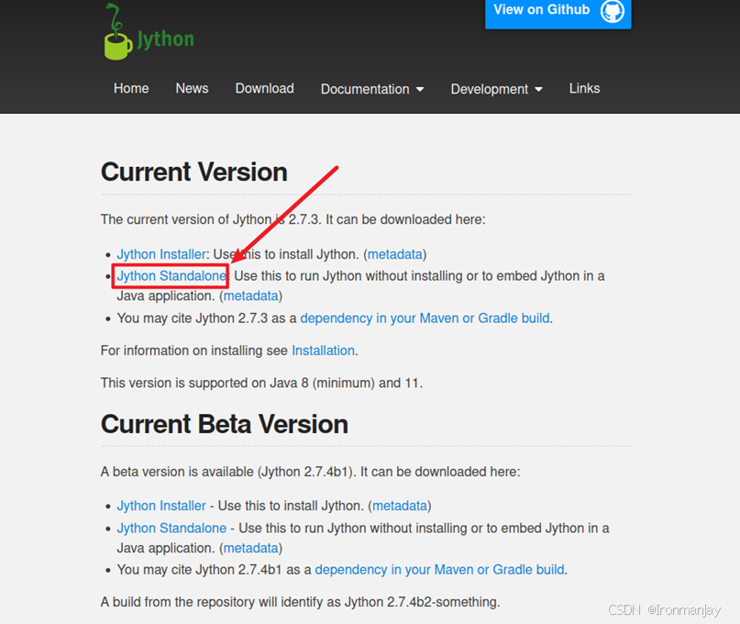Open metadata link for 2.7.3 Installer

394,254
